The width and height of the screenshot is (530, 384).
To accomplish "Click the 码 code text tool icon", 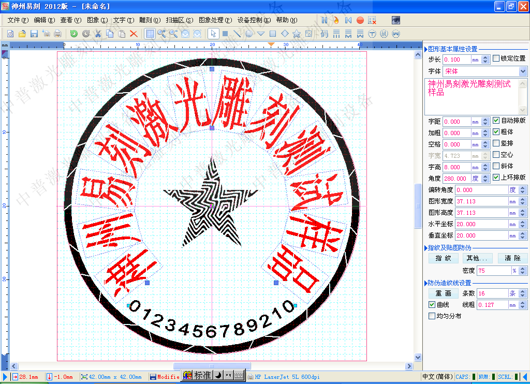I will click(x=324, y=34).
